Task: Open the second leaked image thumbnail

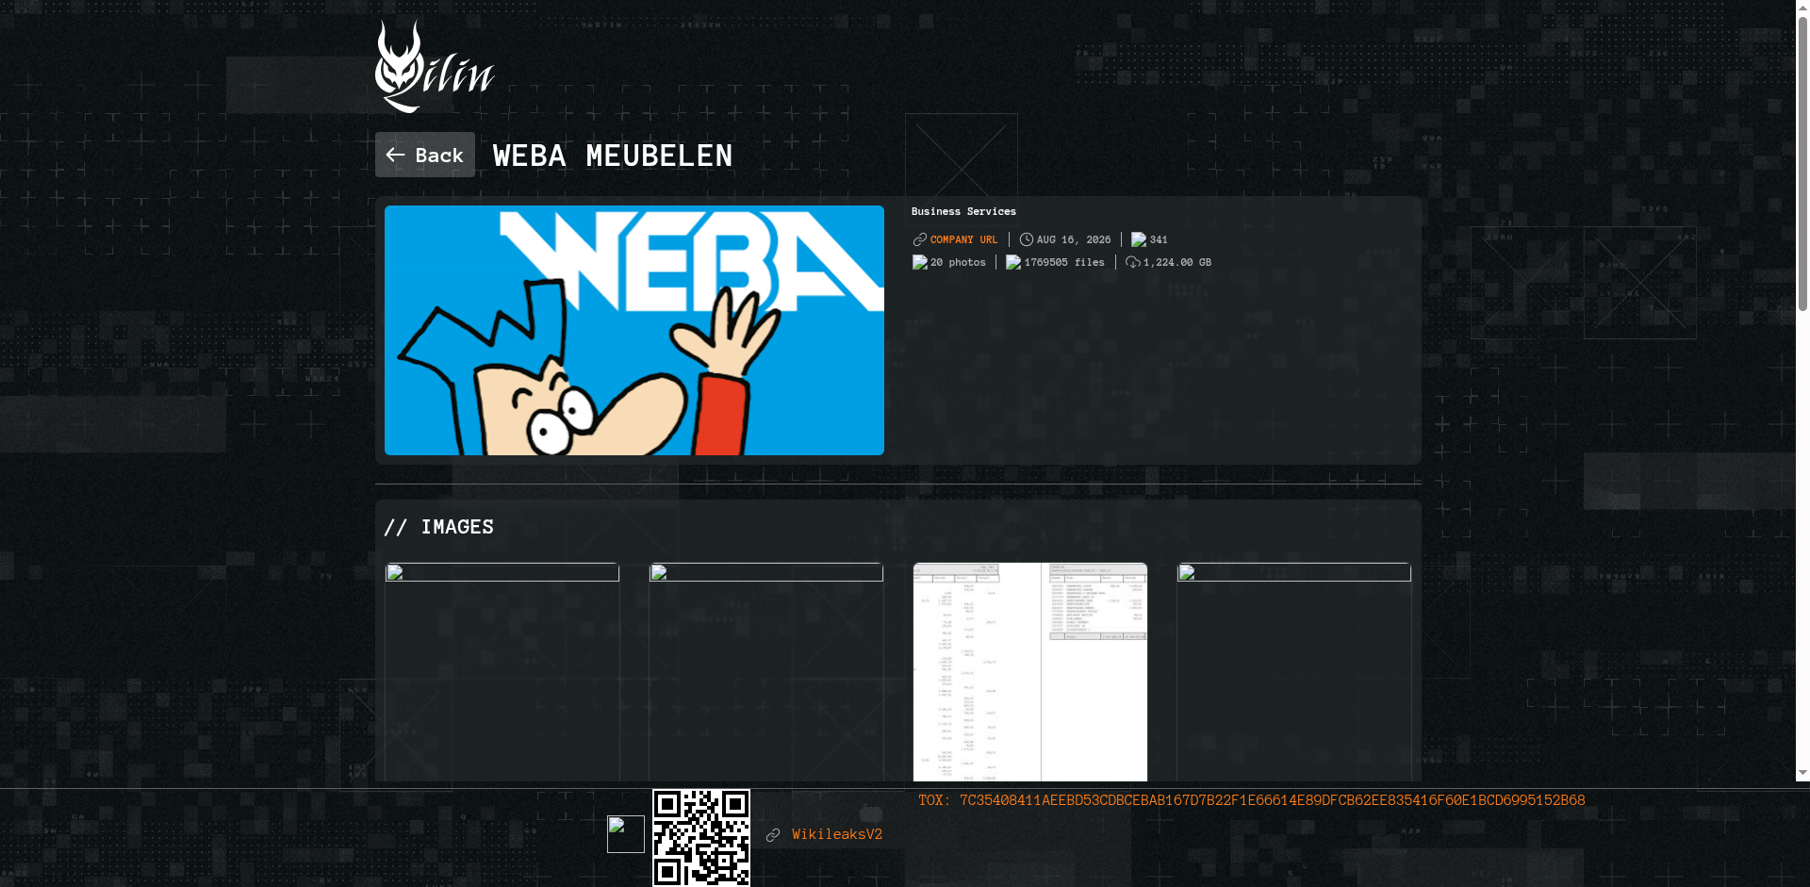Action: click(x=766, y=672)
